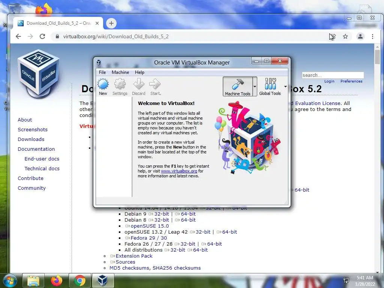Select the Global Tools button
Screen dimensions: 384x288
click(x=270, y=87)
